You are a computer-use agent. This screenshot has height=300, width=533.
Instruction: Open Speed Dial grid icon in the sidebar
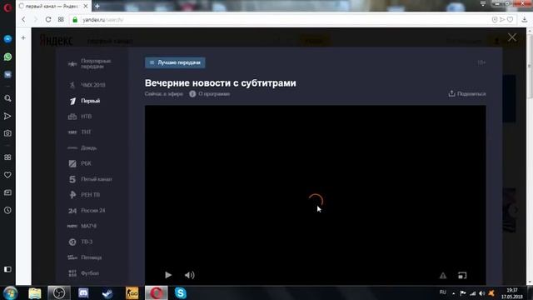pyautogui.click(x=7, y=157)
